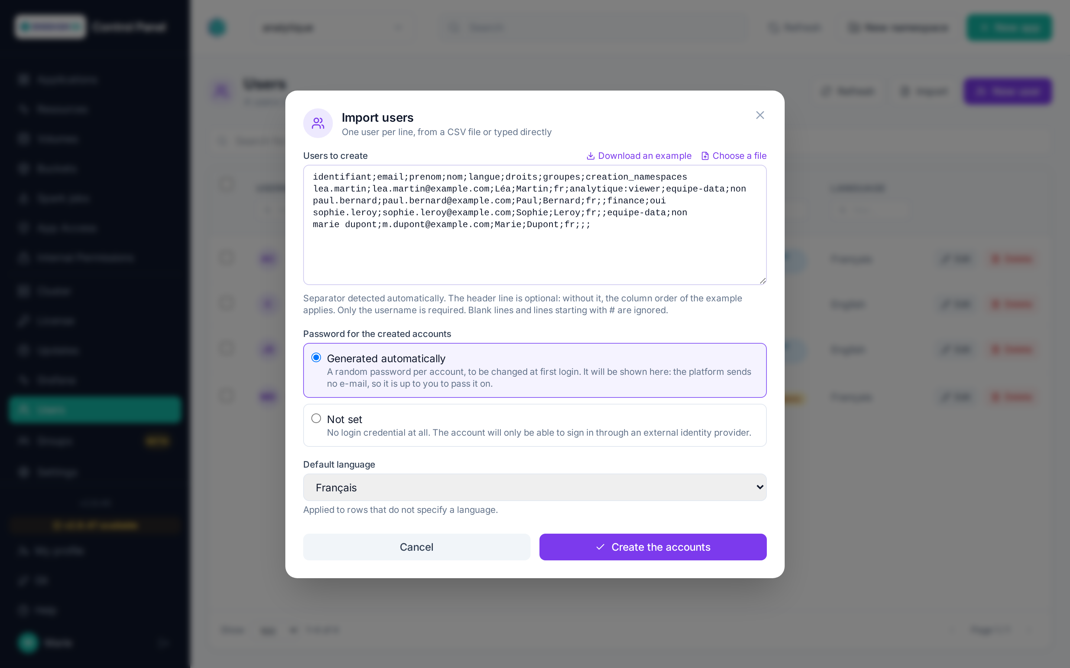The width and height of the screenshot is (1070, 668).
Task: Click the Users item in the sidebar
Action: [95, 410]
